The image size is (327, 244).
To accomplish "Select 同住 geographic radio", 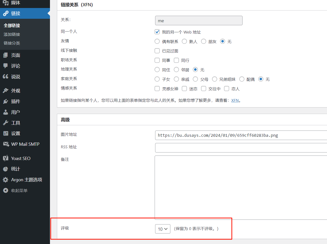I will (x=157, y=69).
